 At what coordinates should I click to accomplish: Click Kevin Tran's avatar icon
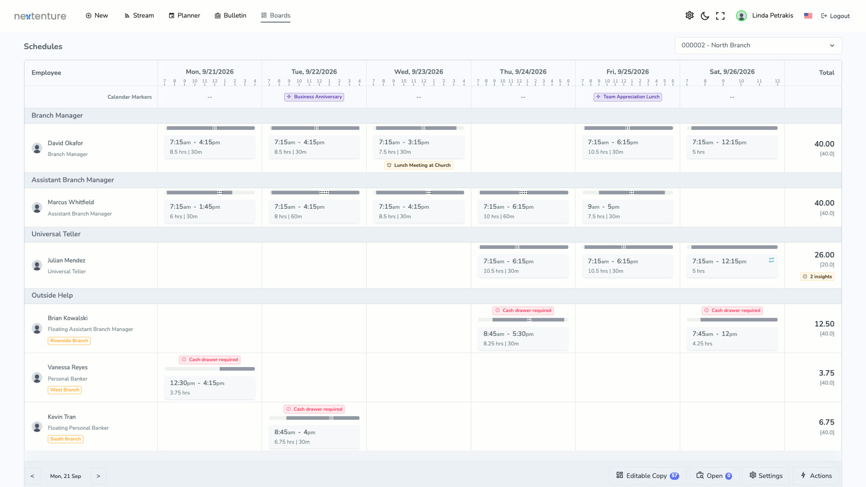[37, 427]
